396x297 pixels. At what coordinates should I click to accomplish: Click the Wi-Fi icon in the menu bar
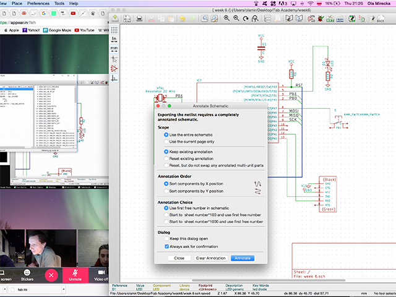click(311, 3)
